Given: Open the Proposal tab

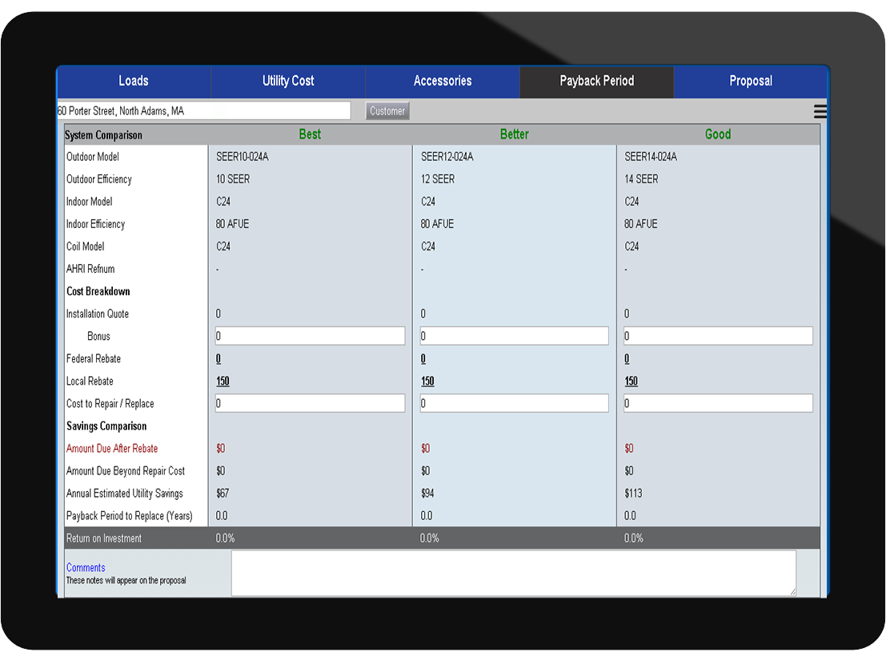Looking at the screenshot, I should coord(751,81).
